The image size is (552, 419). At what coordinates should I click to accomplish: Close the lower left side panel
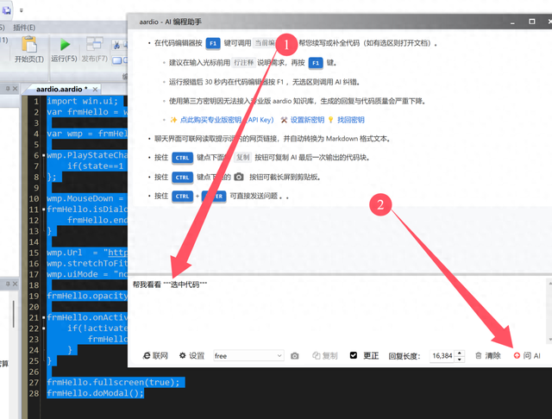(16, 284)
